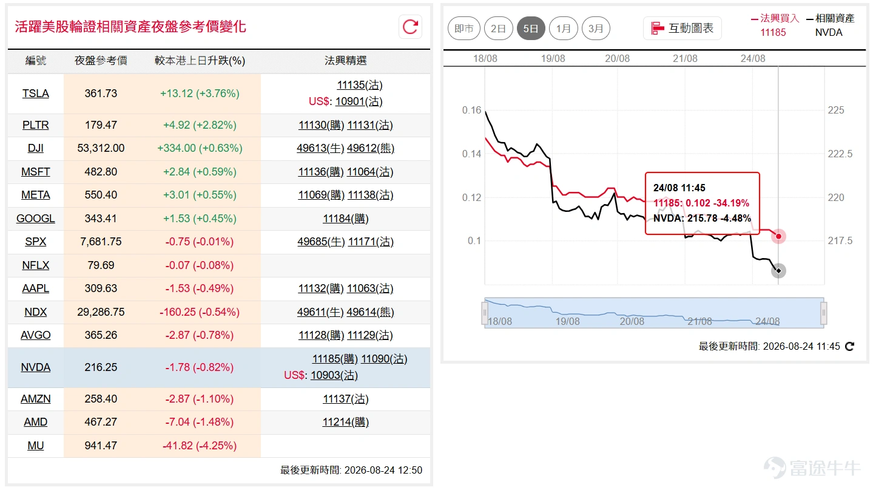Grab the right handle of range slider
The width and height of the screenshot is (873, 490).
tap(824, 313)
